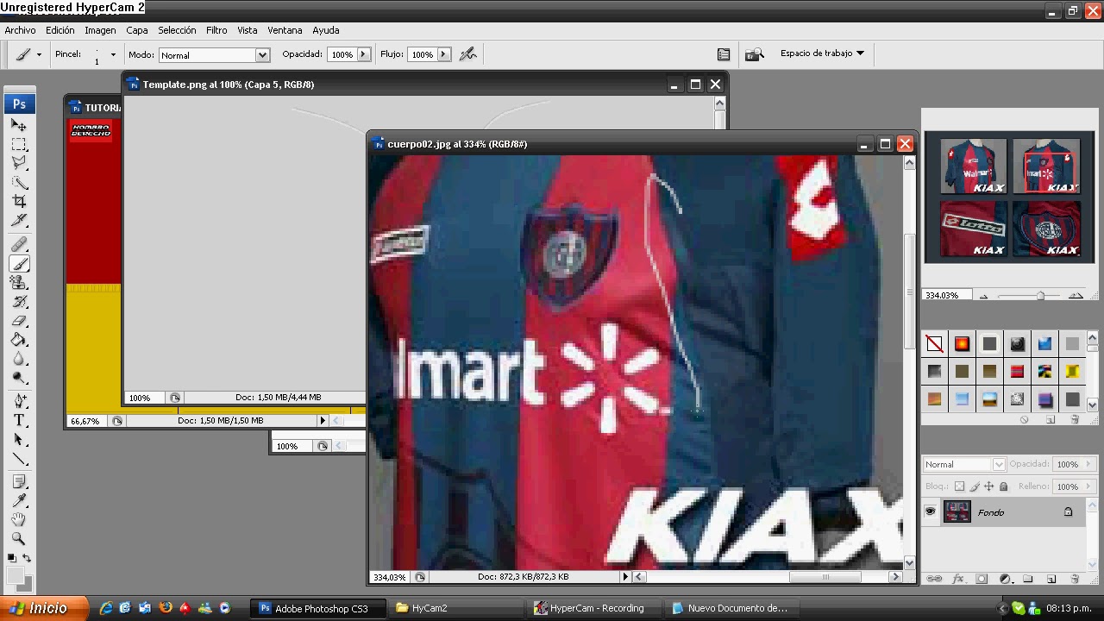Add layer style with fx icon

coord(957,579)
